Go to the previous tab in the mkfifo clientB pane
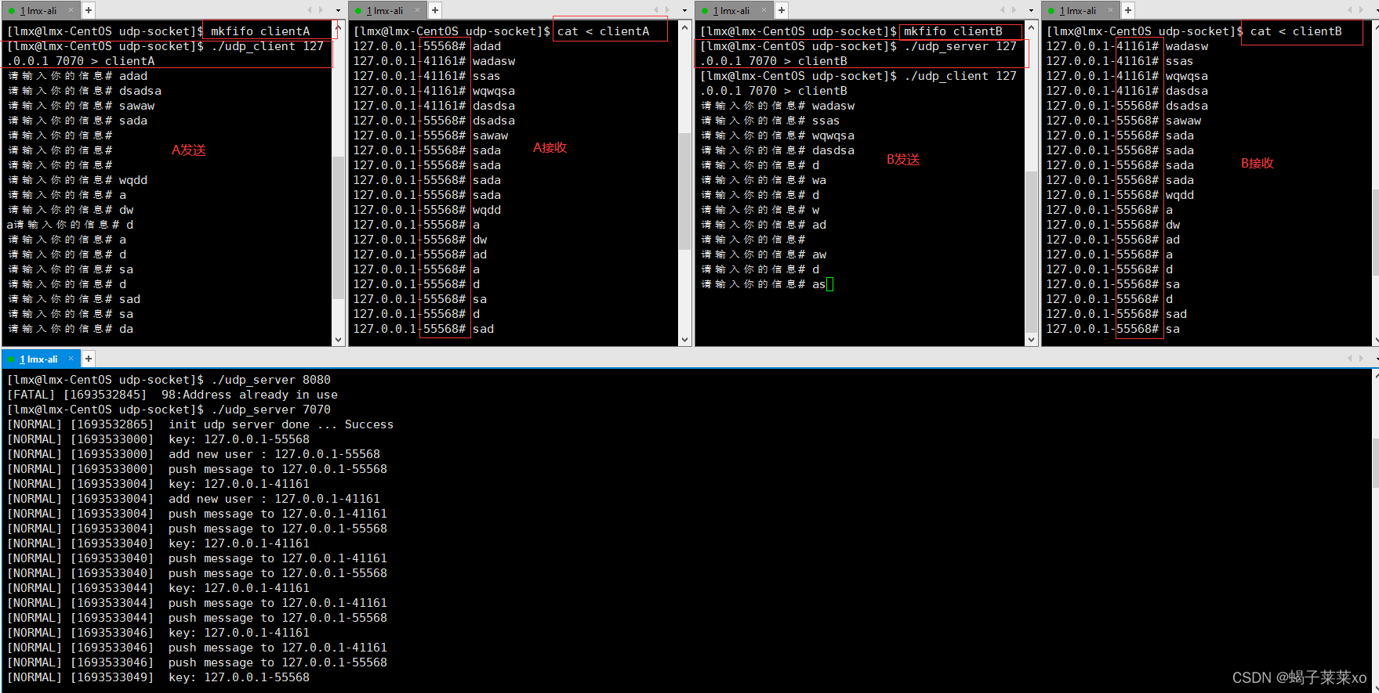Viewport: 1379px width, 693px height. click(1003, 10)
